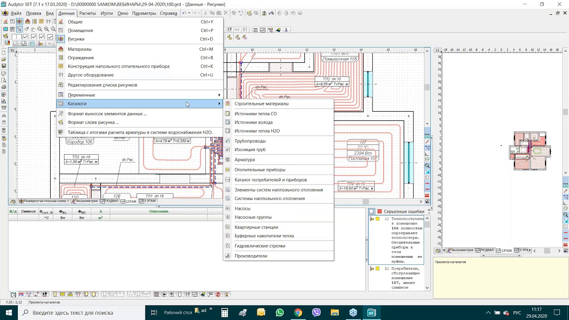Click the scissors icon in the second toolbar row
This screenshot has width=569, height=320.
tap(286, 30)
